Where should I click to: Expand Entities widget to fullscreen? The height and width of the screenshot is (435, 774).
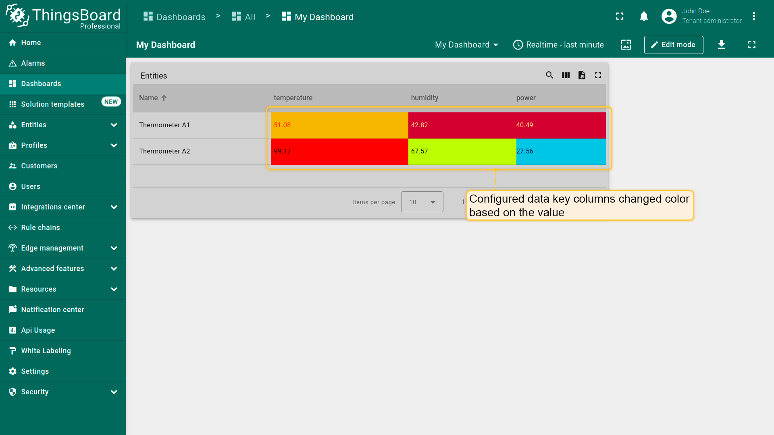click(x=598, y=75)
